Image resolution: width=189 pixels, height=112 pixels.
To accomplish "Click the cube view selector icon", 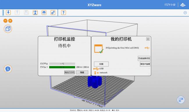I will [x=8, y=29].
